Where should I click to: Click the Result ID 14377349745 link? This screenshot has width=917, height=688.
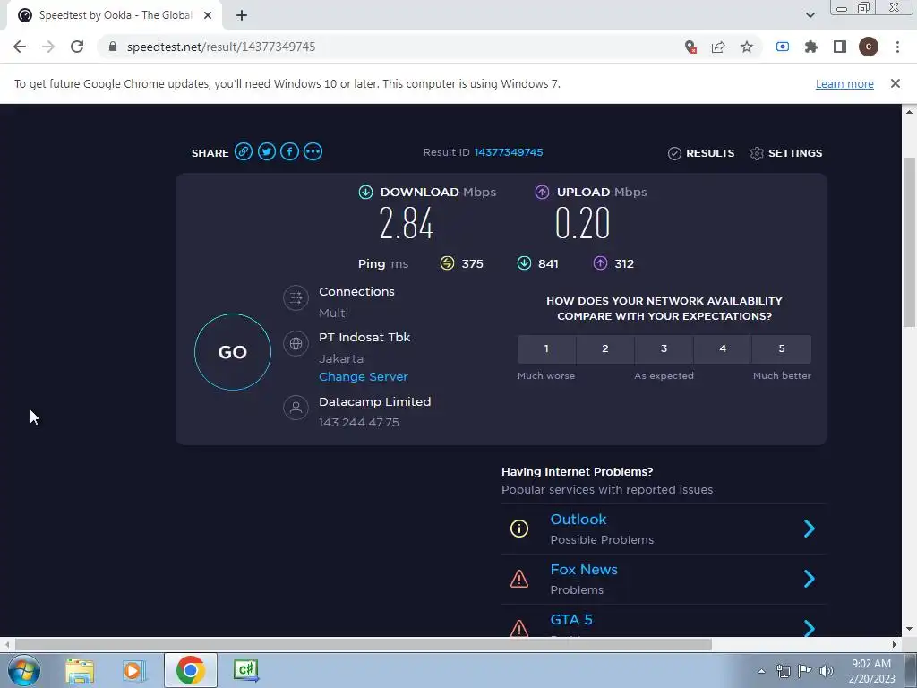tap(509, 152)
